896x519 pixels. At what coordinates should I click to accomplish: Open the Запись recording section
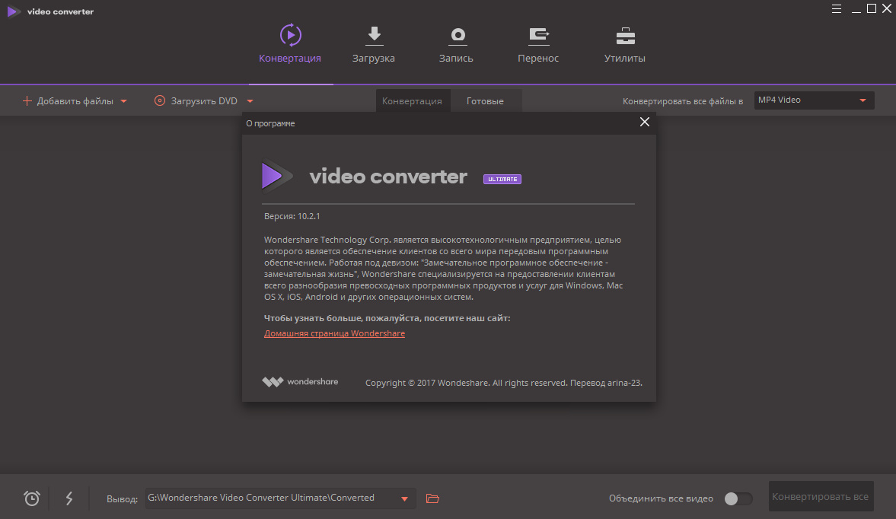456,45
